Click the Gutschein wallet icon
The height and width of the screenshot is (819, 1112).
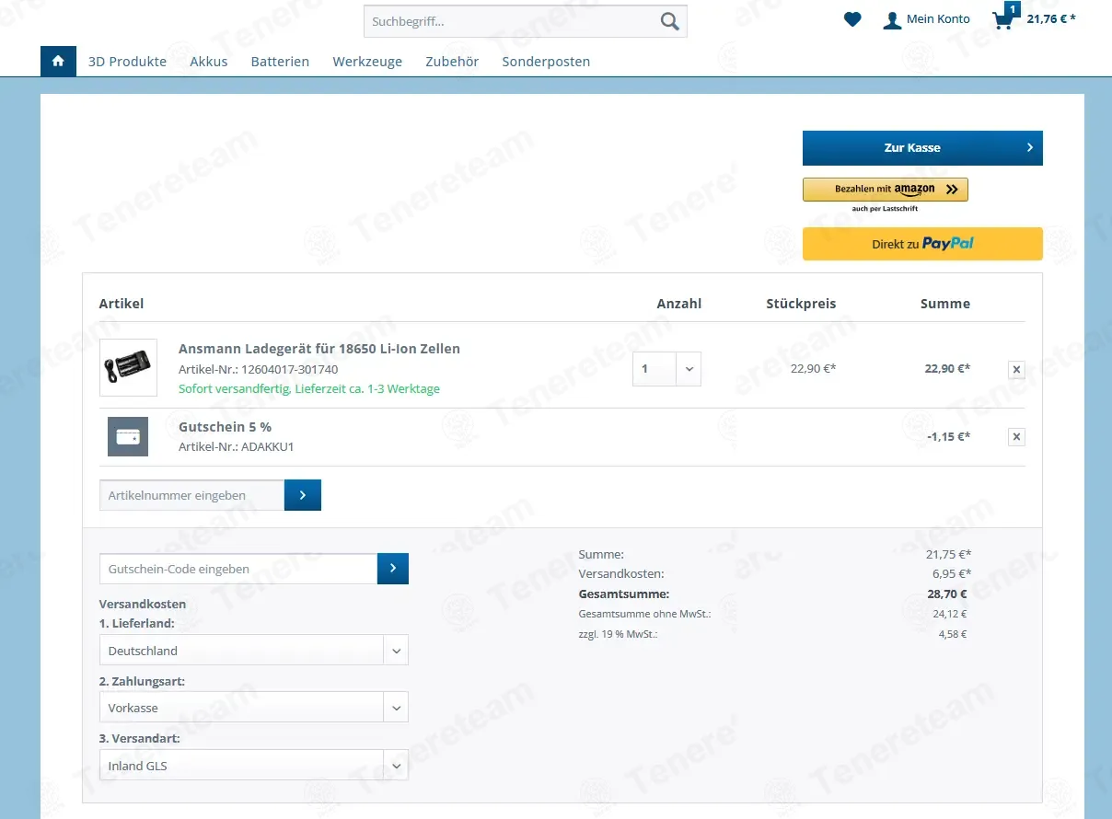pos(128,437)
